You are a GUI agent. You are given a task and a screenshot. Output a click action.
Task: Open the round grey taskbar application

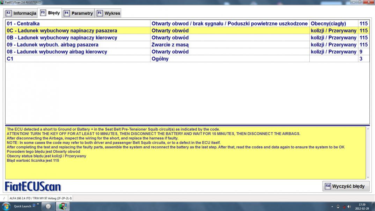pyautogui.click(x=48, y=206)
